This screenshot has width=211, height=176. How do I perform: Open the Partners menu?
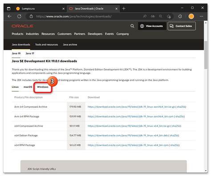pyautogui.click(x=80, y=34)
